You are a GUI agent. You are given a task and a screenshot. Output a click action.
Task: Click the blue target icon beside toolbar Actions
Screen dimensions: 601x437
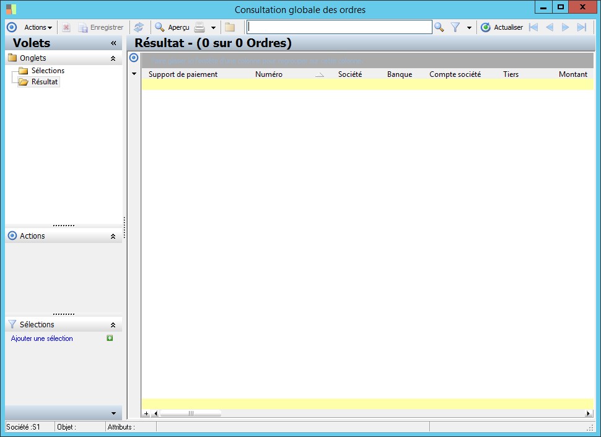pyautogui.click(x=12, y=27)
